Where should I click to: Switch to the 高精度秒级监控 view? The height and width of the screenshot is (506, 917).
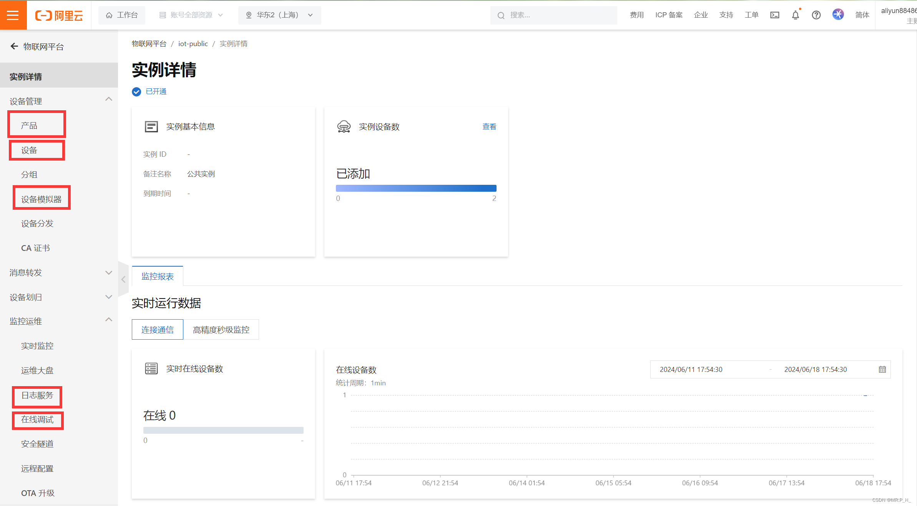(221, 330)
